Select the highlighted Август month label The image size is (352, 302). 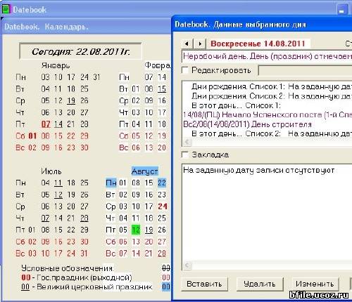point(144,171)
